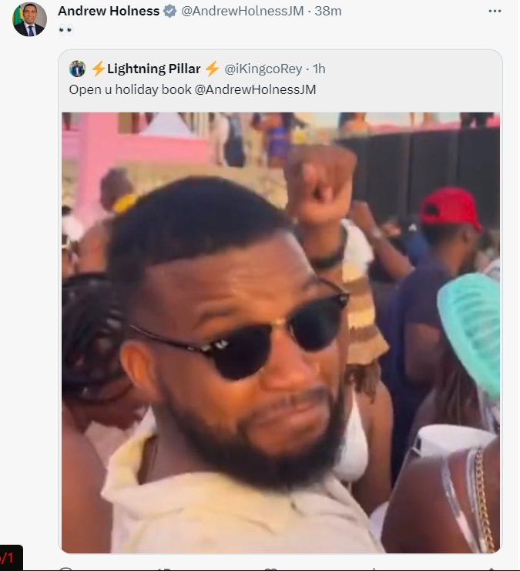Click Andrew Holness's profile avatar
Image resolution: width=520 pixels, height=571 pixels.
[x=29, y=19]
